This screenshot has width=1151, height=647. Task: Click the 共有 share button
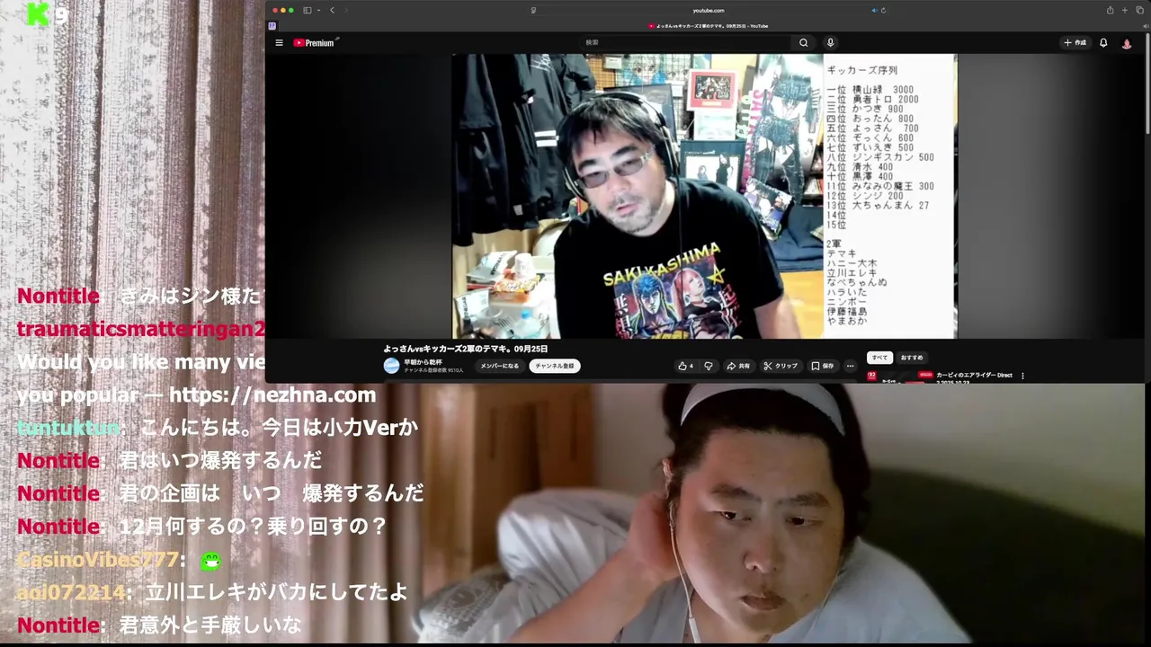coord(738,366)
